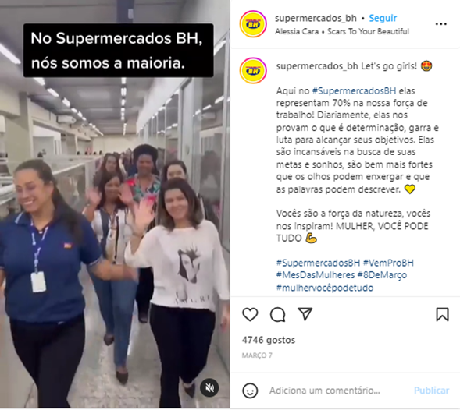Open the #MesDasMulheres hashtag
Screen dimensions: 460x410
click(x=315, y=275)
